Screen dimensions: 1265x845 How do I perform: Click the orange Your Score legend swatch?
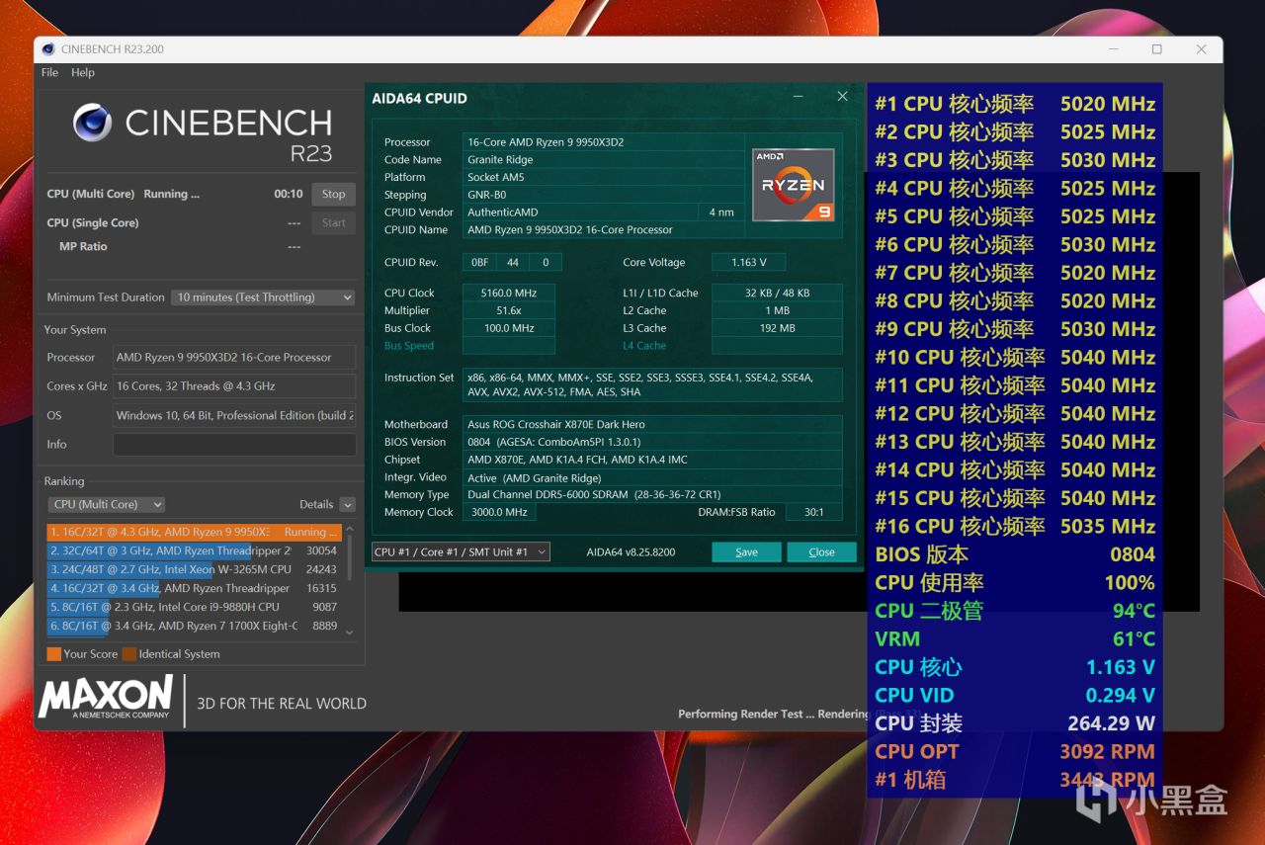[x=53, y=654]
